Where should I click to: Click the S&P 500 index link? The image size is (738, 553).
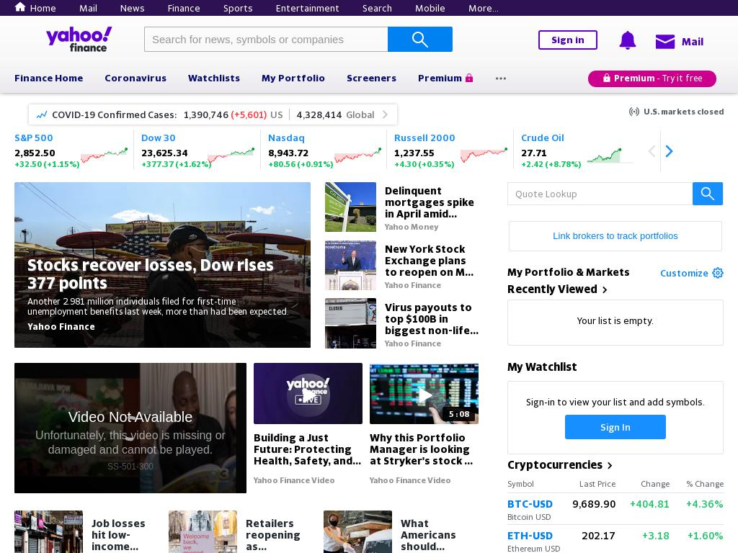click(x=33, y=138)
